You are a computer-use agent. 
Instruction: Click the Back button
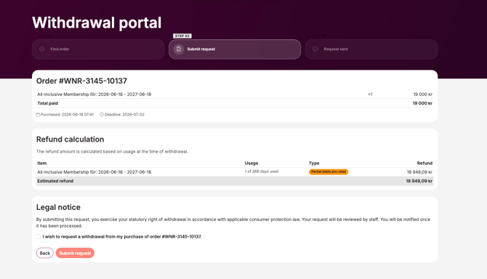[45, 253]
